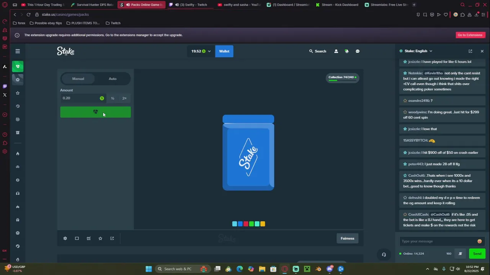The width and height of the screenshot is (490, 275).
Task: Expand the 19.52 balance currency dropdown
Action: [x=201, y=51]
